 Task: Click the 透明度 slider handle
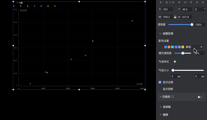click(192, 24)
